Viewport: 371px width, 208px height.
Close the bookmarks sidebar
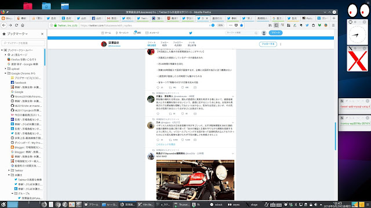pyautogui.click(x=42, y=34)
